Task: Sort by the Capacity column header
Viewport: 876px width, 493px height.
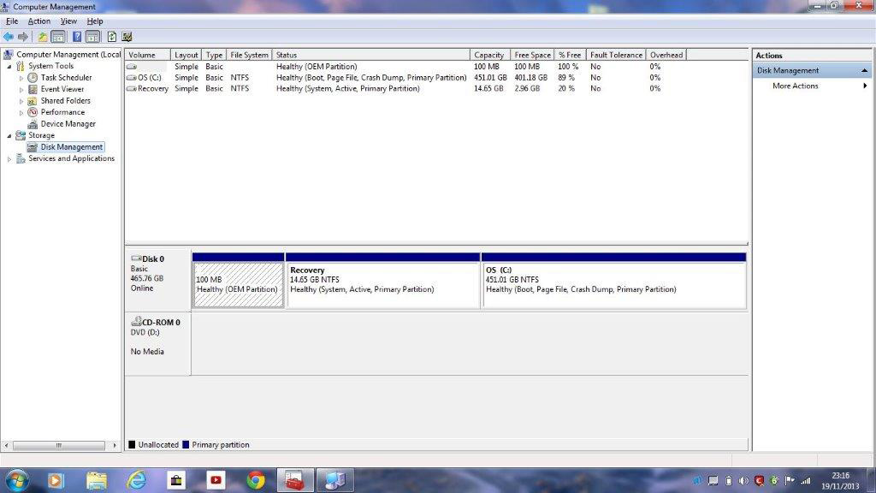Action: [x=489, y=55]
